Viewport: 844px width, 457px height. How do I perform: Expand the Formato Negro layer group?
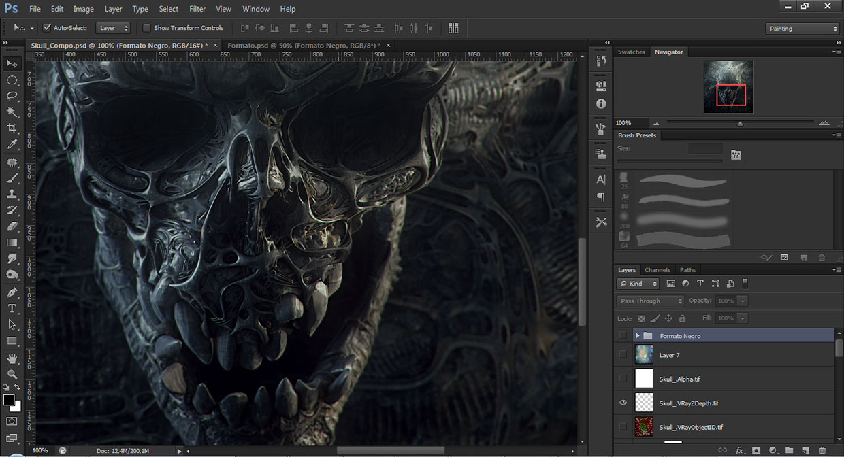pyautogui.click(x=638, y=336)
